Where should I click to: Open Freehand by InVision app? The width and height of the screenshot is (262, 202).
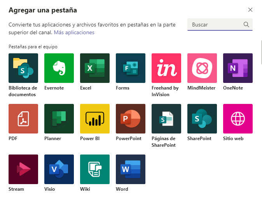pyautogui.click(x=166, y=68)
